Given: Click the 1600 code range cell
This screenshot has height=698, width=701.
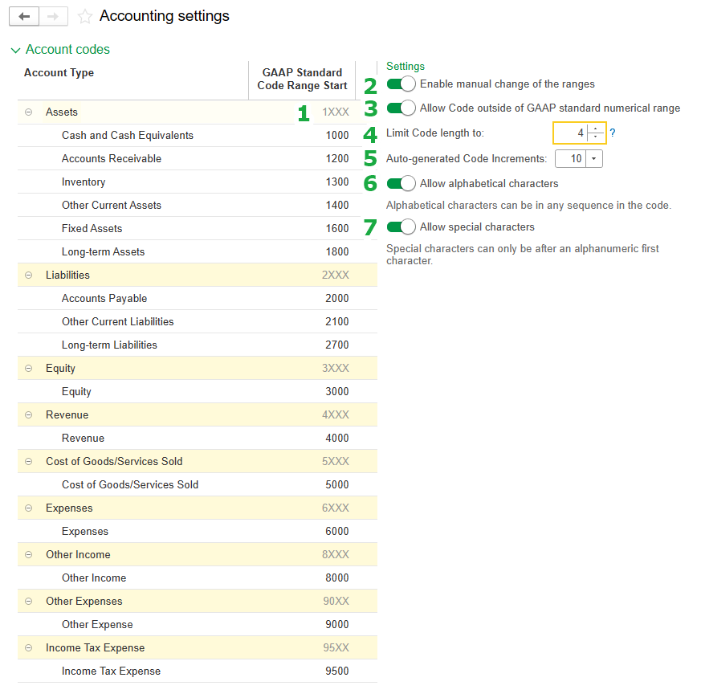Looking at the screenshot, I should (337, 228).
